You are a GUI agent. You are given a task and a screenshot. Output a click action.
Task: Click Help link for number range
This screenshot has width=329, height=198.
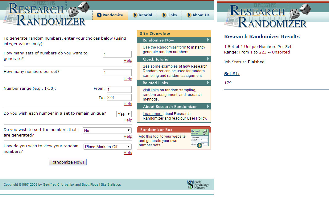(128, 104)
